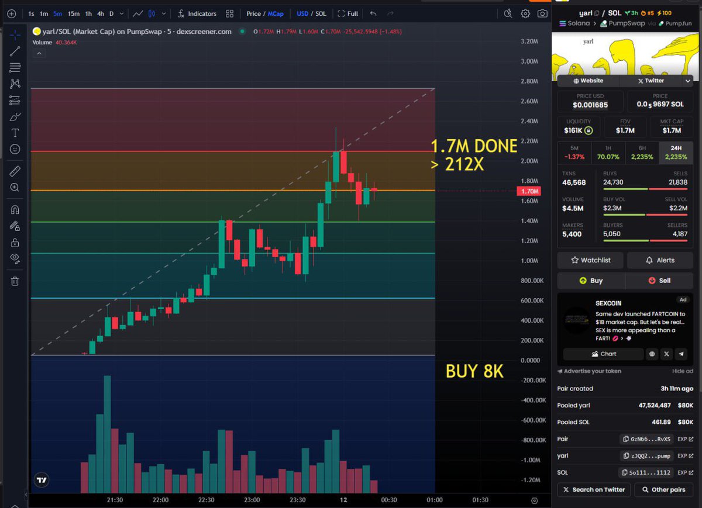Click the TradingView logo on the chart
The image size is (702, 508).
pyautogui.click(x=41, y=481)
